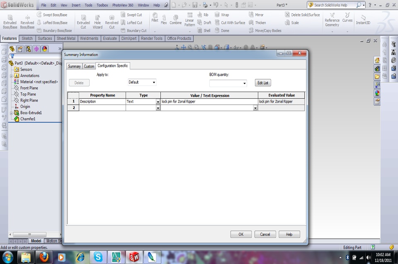Select the Wrap feature
Viewport: 398px width, 264px height.
click(222, 15)
